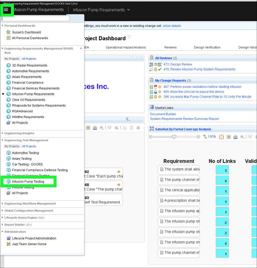This screenshot has height=268, width=257.
Task: Click the menu search input field
Action: [x=36, y=19]
